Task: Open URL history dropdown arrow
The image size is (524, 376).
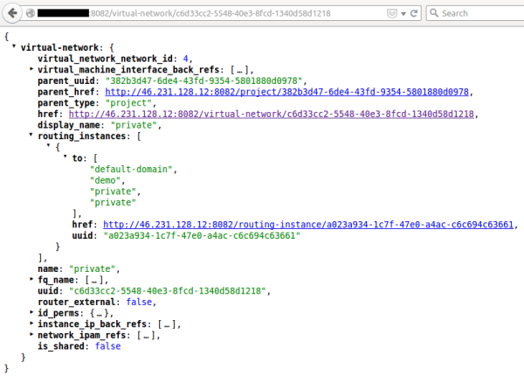Action: pos(403,14)
